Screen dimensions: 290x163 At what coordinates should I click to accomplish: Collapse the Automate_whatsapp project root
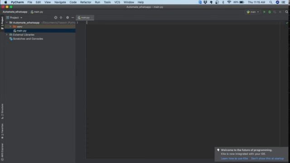[x=7, y=23]
